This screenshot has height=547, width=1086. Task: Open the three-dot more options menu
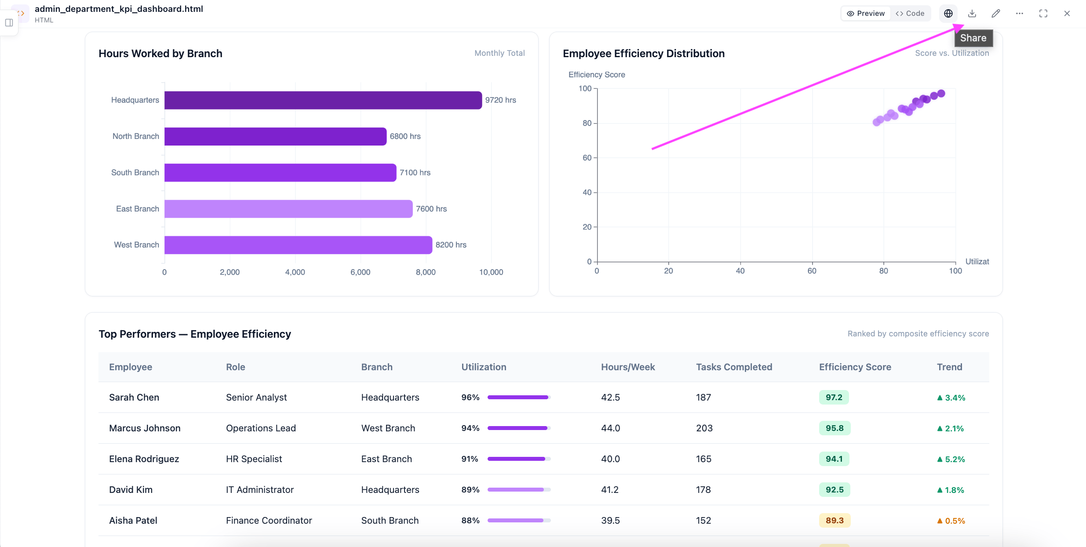tap(1020, 14)
